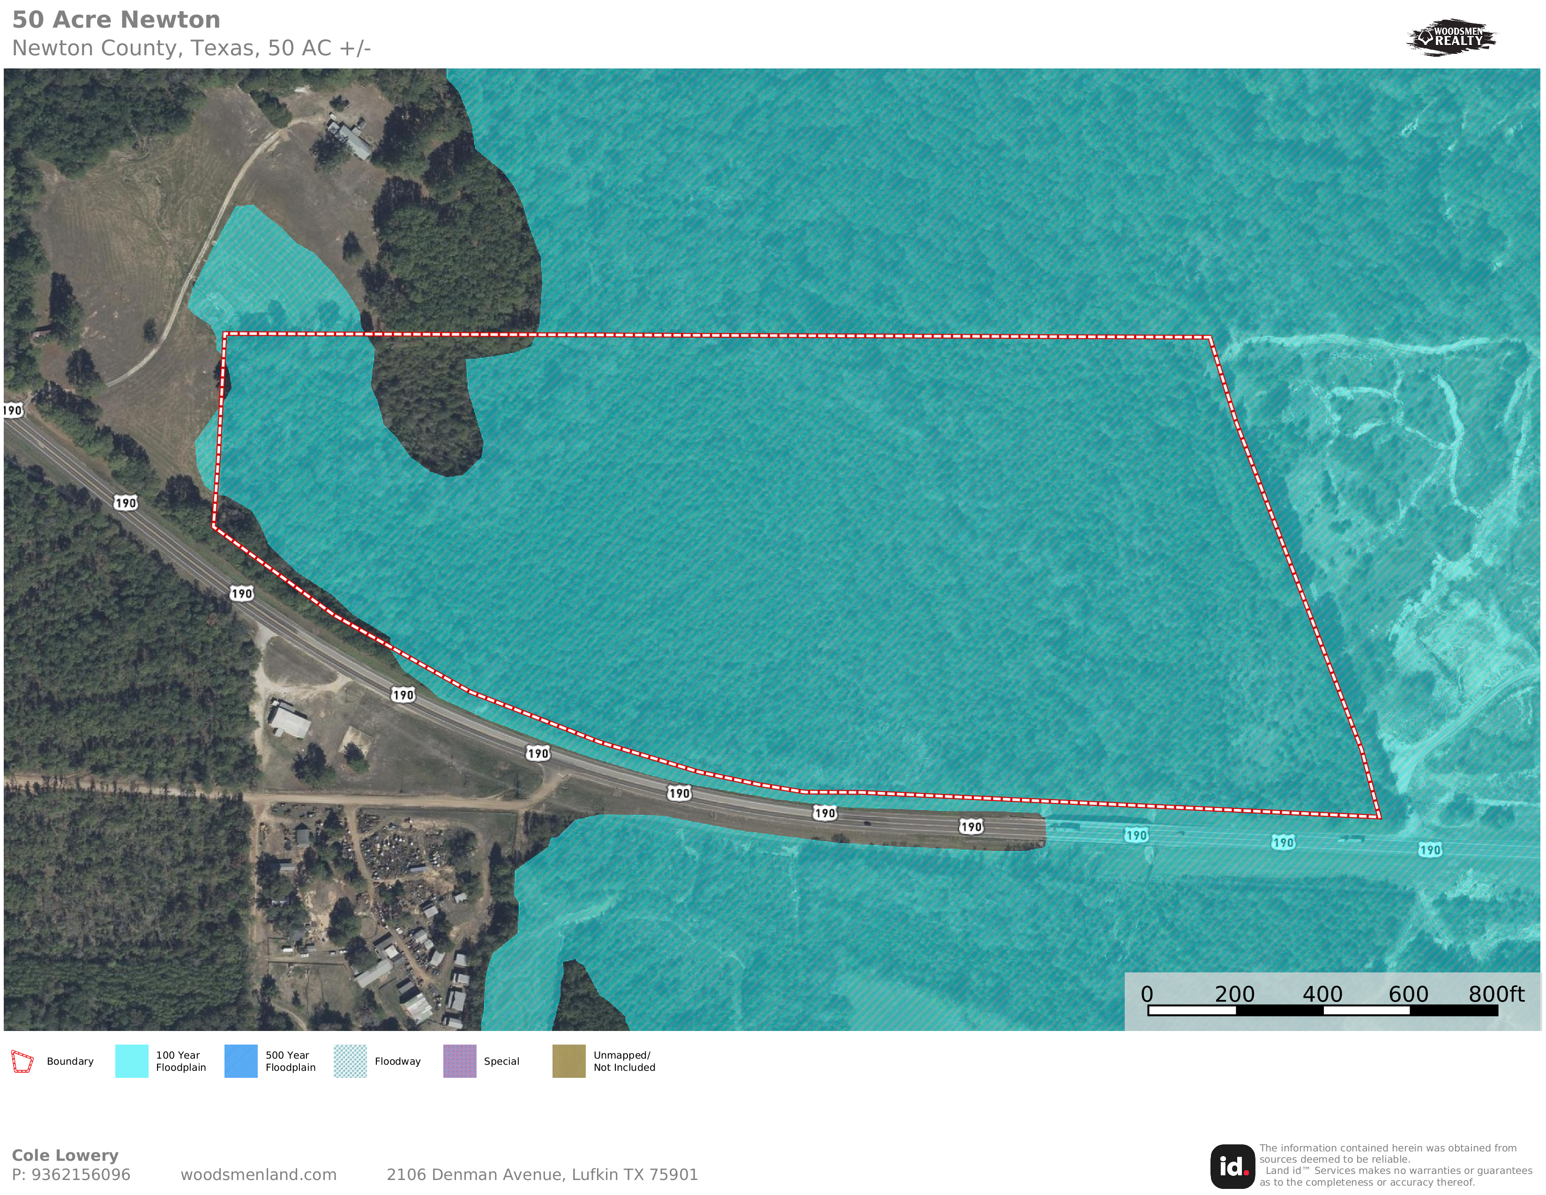Viewport: 1546px width, 1195px height.
Task: Click the Woodsmen Realty logo
Action: tap(1450, 37)
